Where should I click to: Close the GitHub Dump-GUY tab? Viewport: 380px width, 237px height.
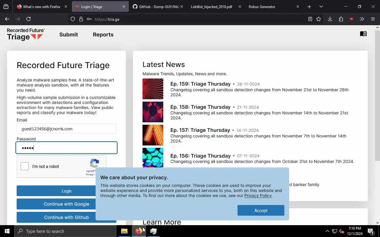click(182, 7)
